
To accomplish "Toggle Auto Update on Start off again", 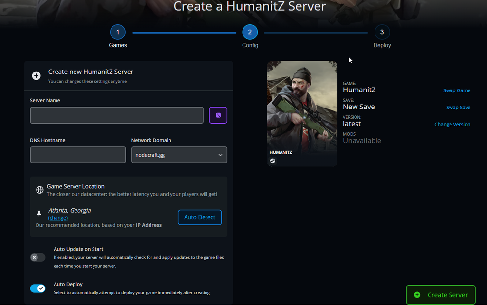I will 37,257.
